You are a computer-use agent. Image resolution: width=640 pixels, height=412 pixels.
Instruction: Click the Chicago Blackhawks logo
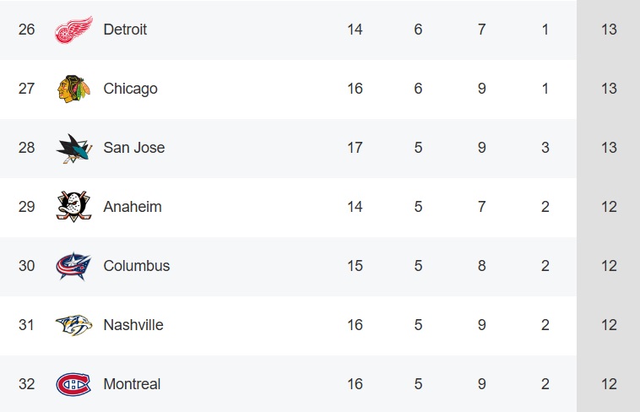[x=73, y=89]
